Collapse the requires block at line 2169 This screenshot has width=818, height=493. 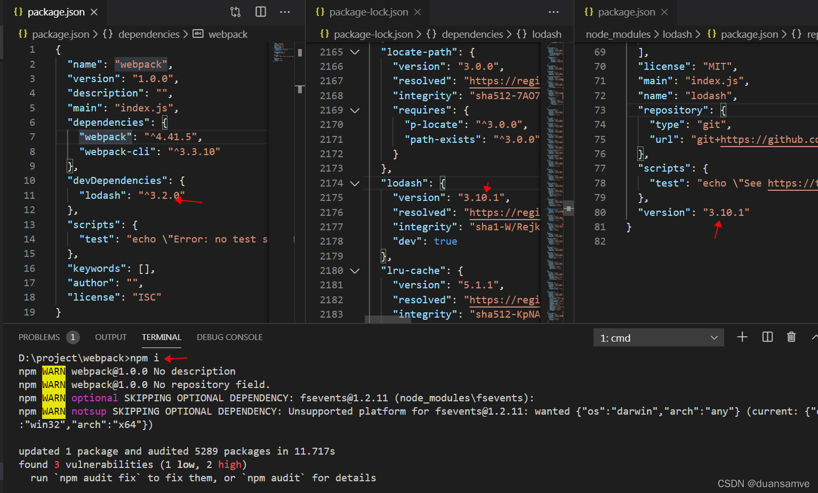pos(355,110)
